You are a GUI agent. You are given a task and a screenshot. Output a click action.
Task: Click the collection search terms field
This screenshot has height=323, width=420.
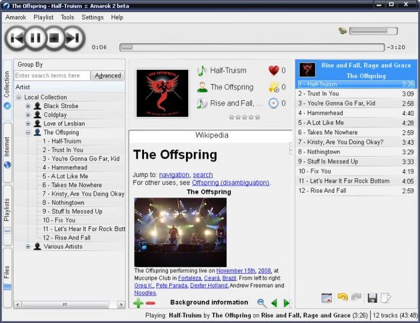coord(52,76)
